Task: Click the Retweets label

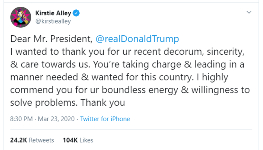Action: (41, 140)
